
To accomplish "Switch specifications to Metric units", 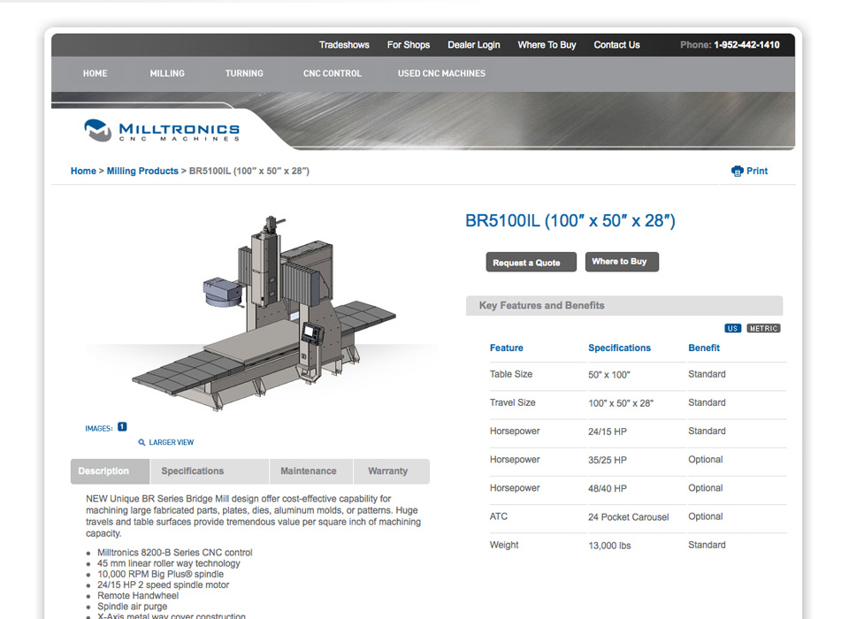I will pos(763,328).
